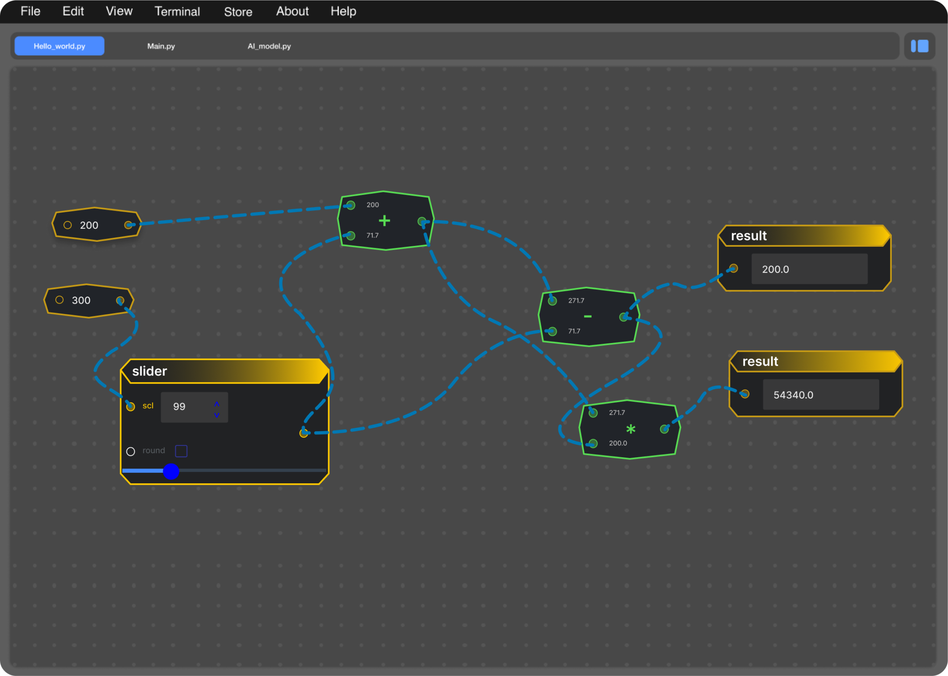948x676 pixels.
Task: Click the minus operator node symbol
Action: [x=587, y=316]
